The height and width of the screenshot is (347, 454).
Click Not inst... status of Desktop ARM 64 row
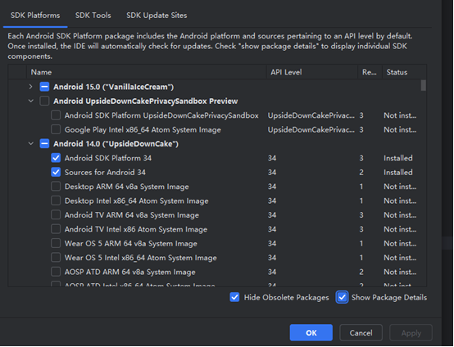pos(400,187)
